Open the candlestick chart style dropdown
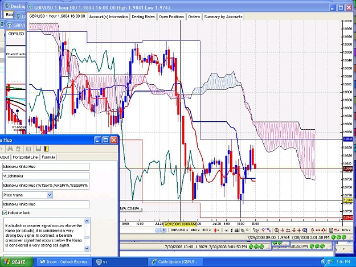Viewport: 356px width, 267px height. [x=216, y=230]
